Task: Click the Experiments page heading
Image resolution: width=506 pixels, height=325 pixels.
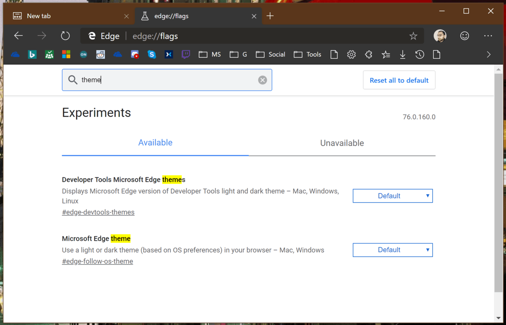Action: tap(96, 113)
